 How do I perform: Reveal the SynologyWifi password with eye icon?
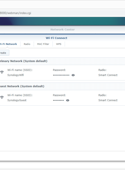[x=73, y=75]
